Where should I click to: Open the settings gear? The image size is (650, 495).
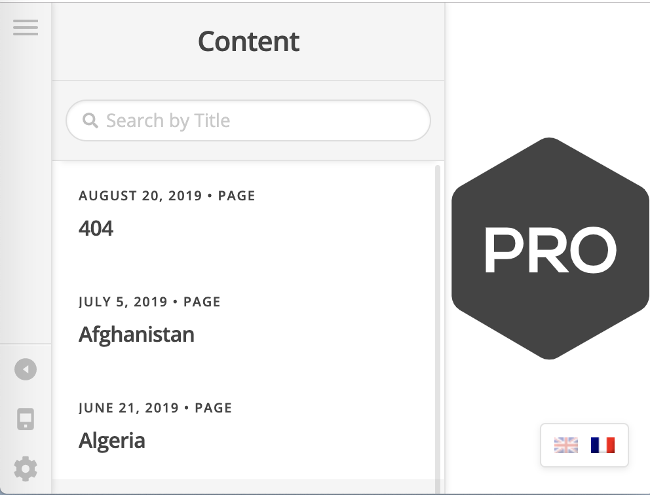tap(26, 469)
